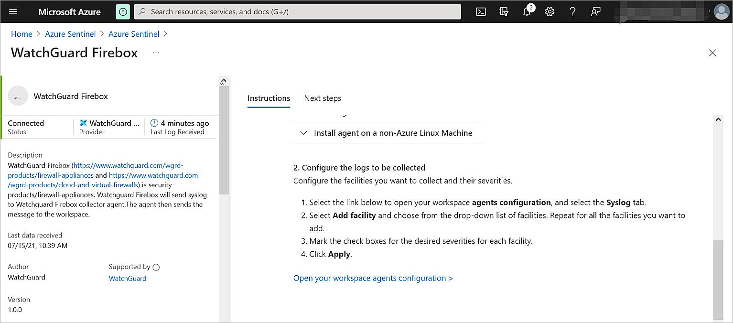Collapse the left details pane
Screen dimensions: 733x323
pos(223,82)
